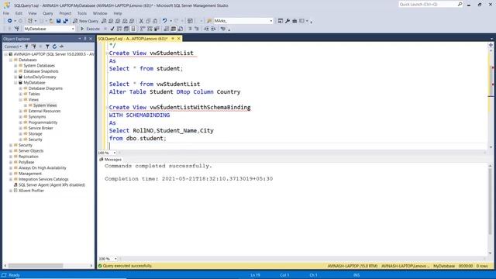The width and height of the screenshot is (496, 279).
Task: Open the Window menu
Action: click(x=100, y=13)
